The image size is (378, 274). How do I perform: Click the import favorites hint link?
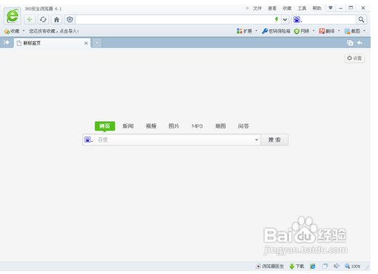54,31
